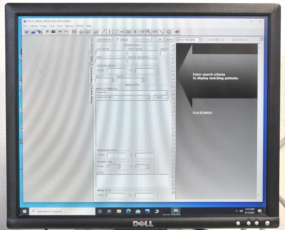
Task: Open the Image menu
Action: coord(44,26)
